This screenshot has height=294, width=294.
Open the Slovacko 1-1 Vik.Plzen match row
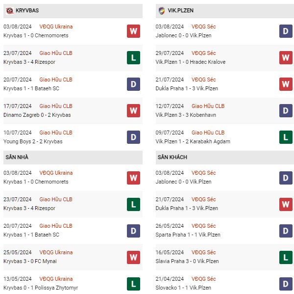pos(224,283)
